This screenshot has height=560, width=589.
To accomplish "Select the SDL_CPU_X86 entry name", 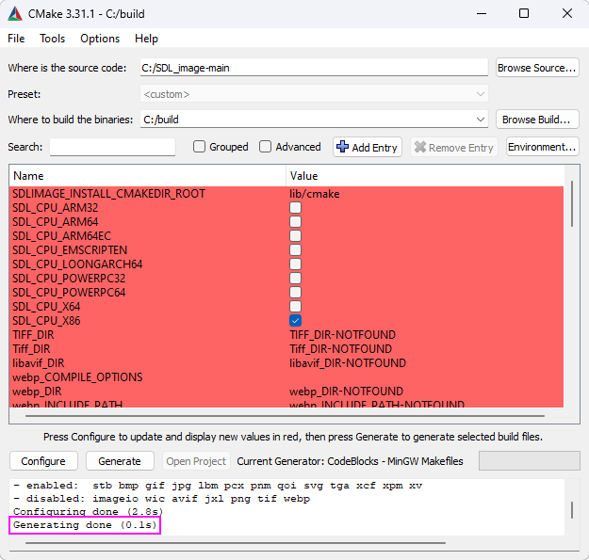I will pyautogui.click(x=46, y=321).
